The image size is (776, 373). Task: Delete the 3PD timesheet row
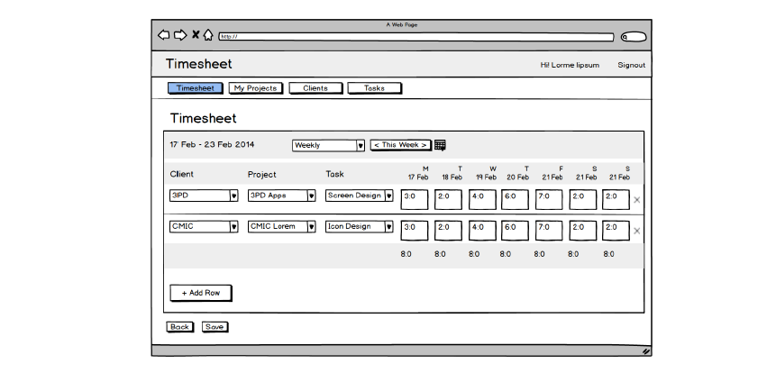tap(637, 200)
